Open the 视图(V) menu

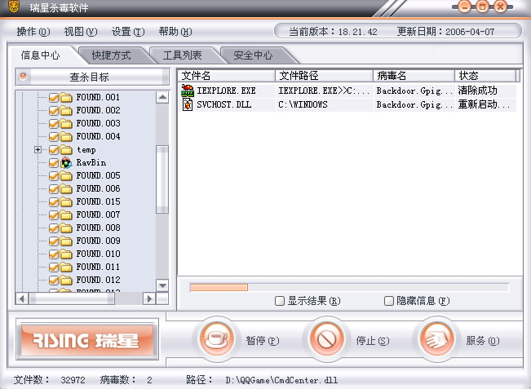click(x=81, y=32)
